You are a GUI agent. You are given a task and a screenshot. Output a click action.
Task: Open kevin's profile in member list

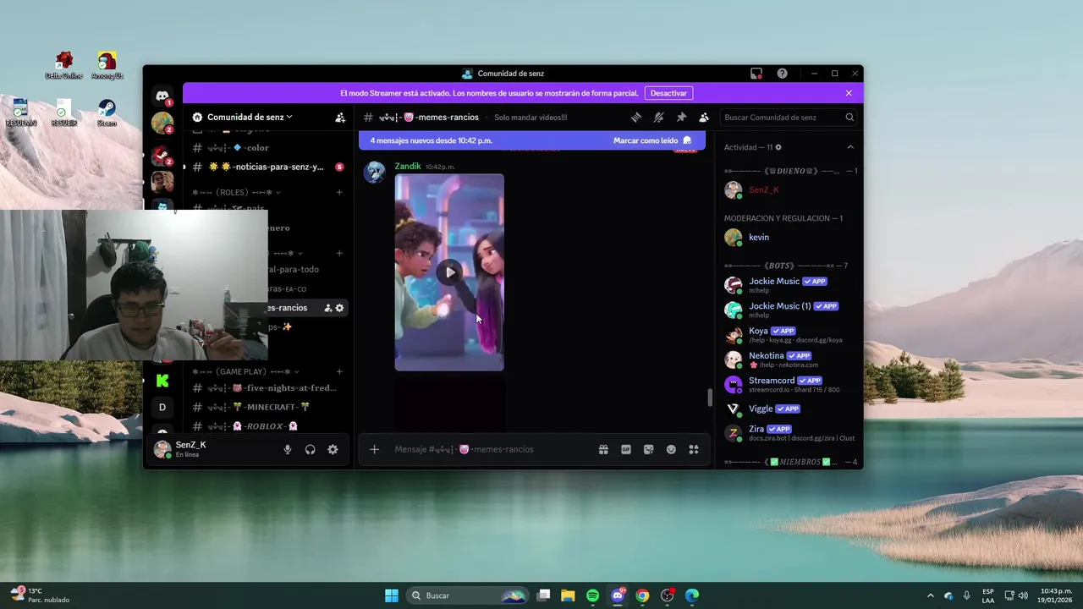(x=789, y=238)
